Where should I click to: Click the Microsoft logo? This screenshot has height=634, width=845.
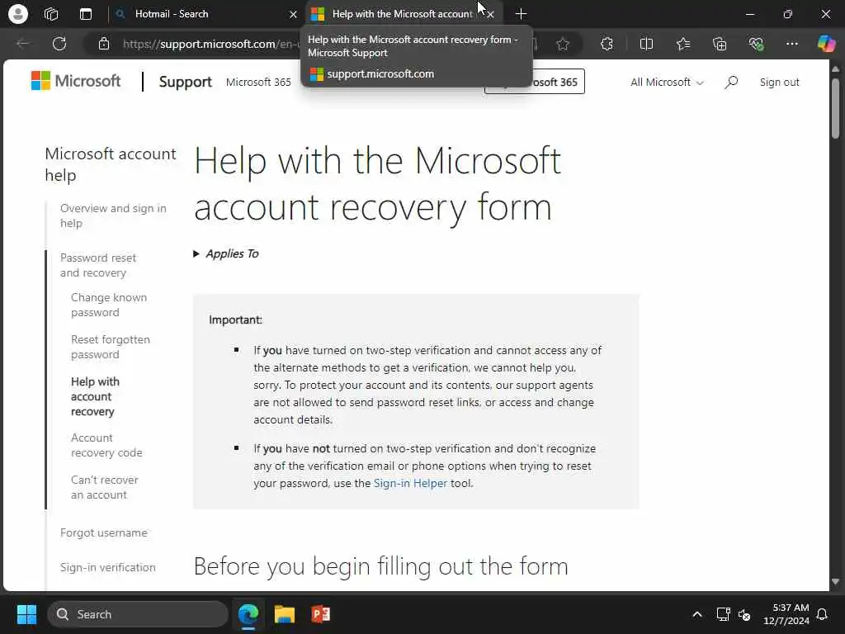pyautogui.click(x=76, y=81)
